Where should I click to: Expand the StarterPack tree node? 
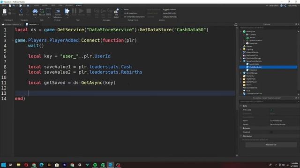tap(241, 79)
